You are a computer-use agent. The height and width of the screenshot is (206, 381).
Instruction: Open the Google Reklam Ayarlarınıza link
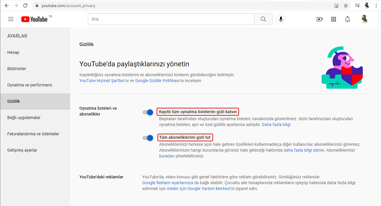pyautogui.click(x=168, y=183)
